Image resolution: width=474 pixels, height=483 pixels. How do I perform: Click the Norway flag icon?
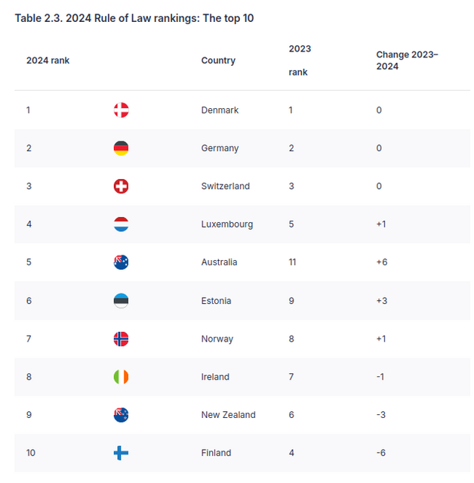pyautogui.click(x=121, y=339)
